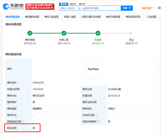Image resolution: width=161 pixels, height=135 pixels.
Task: Click the 部分驳回 row label
Action: tap(12, 128)
